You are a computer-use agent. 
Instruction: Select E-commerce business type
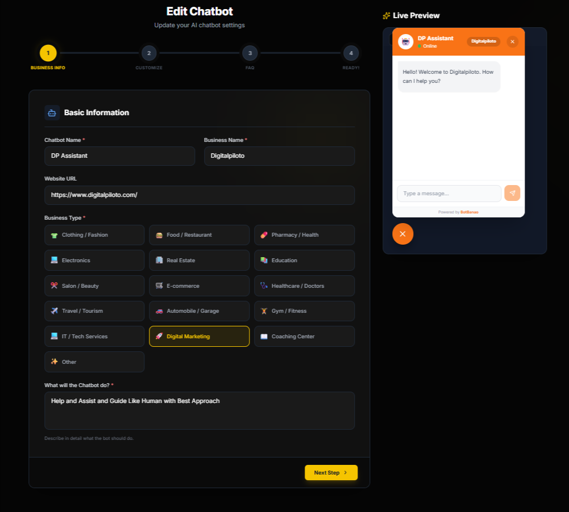pos(199,286)
